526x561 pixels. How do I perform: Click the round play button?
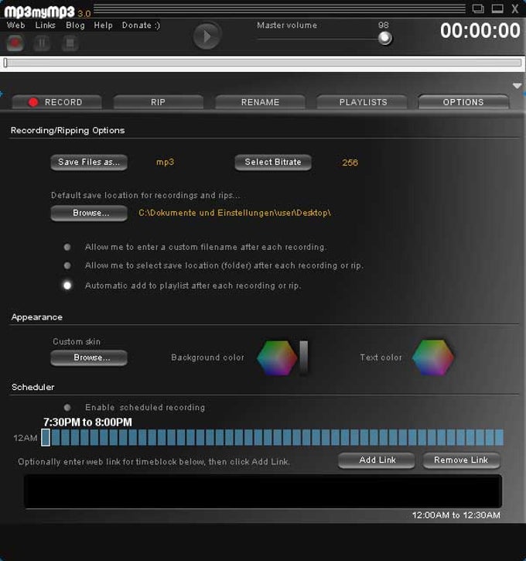click(207, 36)
